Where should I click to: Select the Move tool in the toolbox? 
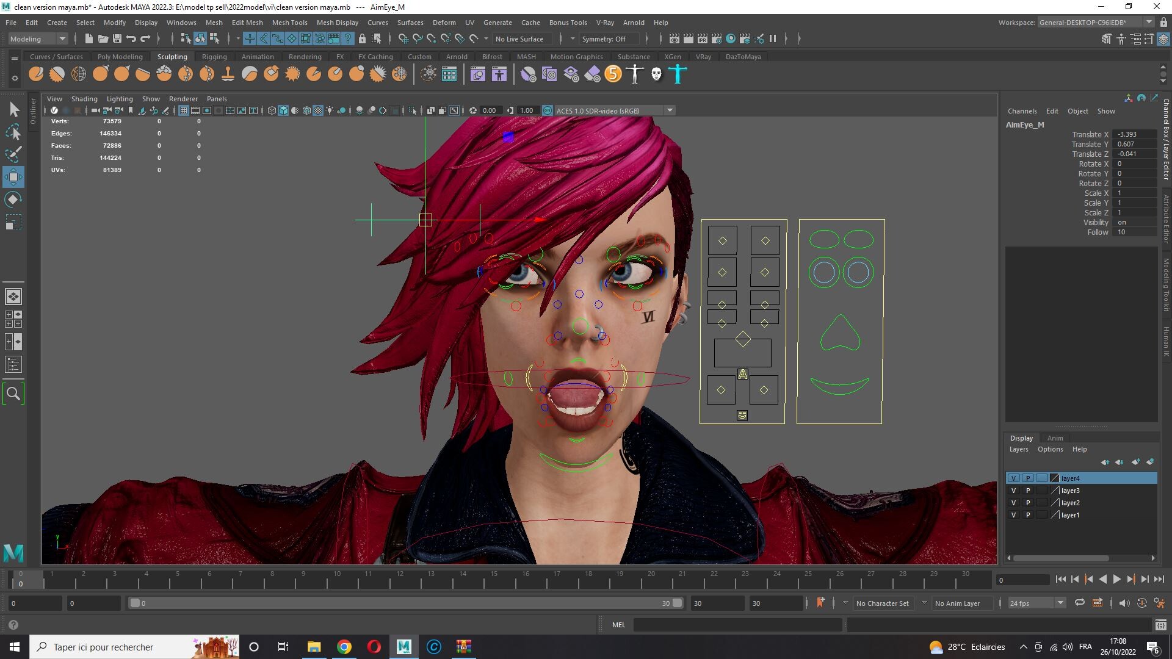[x=13, y=177]
